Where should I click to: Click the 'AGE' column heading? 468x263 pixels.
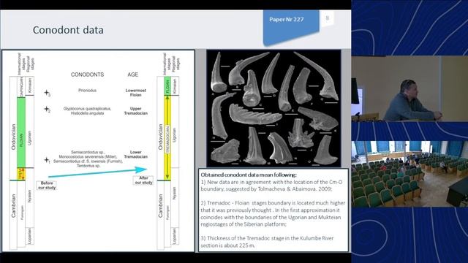(132, 75)
